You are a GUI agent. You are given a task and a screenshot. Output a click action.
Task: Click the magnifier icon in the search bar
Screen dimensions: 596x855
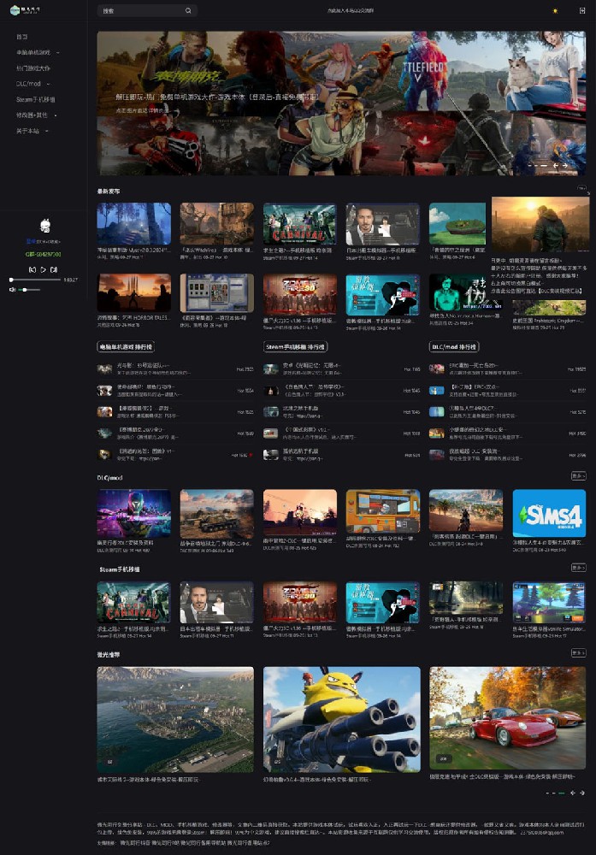click(x=188, y=10)
